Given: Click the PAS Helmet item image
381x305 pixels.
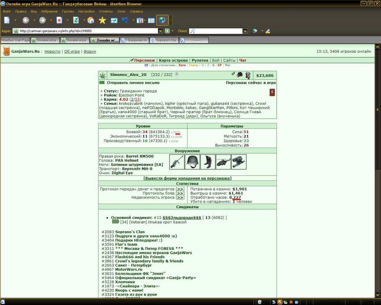Looking at the screenshot, I should 192,162.
